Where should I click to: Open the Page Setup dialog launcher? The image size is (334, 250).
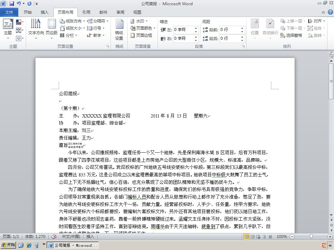click(108, 46)
